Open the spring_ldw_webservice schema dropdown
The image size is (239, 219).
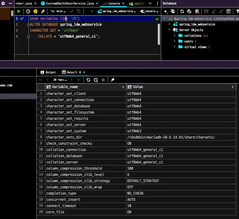(x=117, y=11)
